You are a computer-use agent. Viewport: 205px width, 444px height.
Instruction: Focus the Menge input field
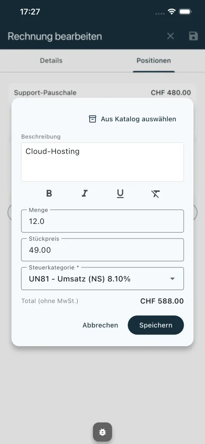pyautogui.click(x=102, y=221)
